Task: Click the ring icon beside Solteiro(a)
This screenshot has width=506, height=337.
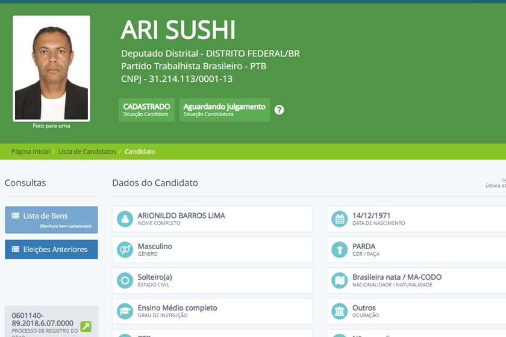Action: tap(125, 280)
